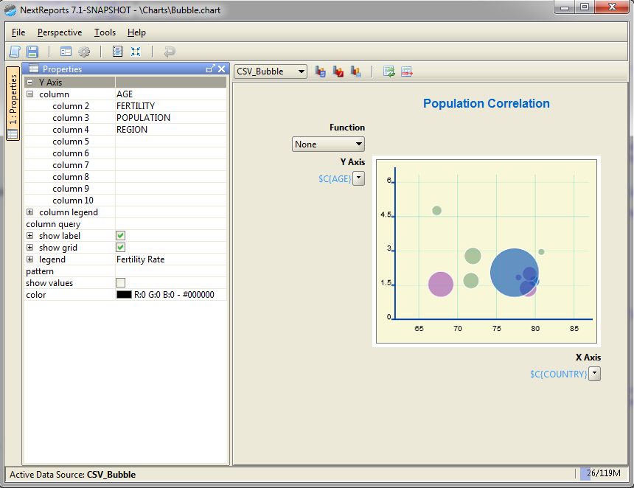This screenshot has width=634, height=488.
Task: Save the Bubble chart
Action: coord(32,51)
